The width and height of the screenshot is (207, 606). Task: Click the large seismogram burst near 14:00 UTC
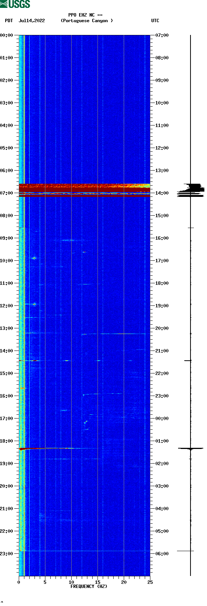click(x=190, y=190)
